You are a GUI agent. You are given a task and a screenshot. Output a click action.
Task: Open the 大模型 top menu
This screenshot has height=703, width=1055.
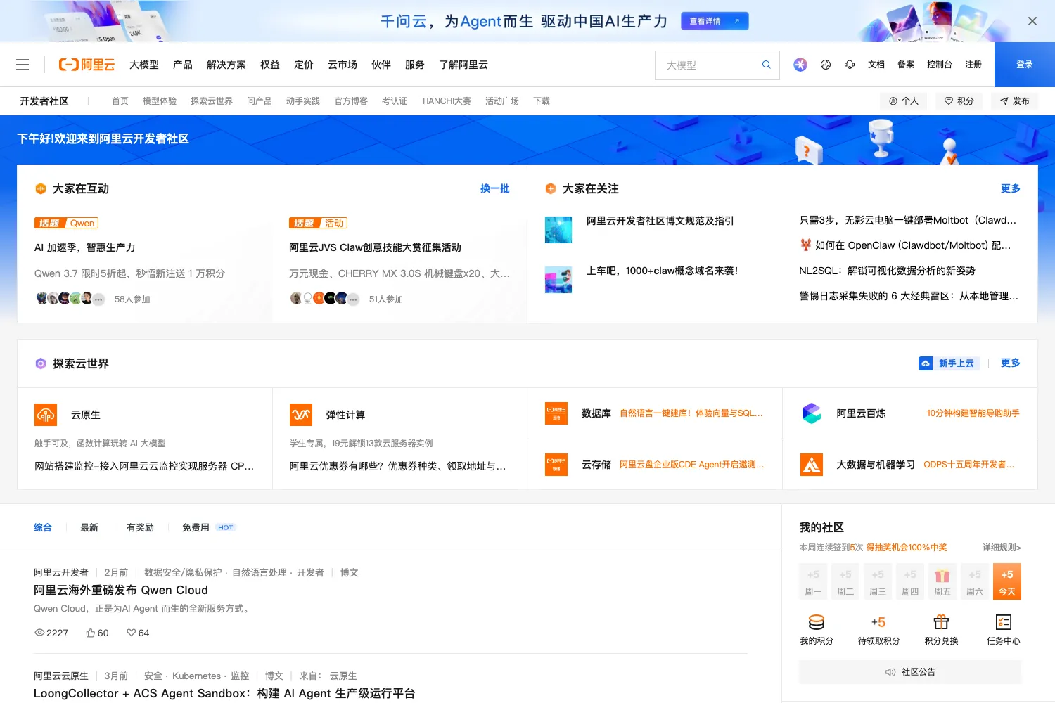click(144, 65)
